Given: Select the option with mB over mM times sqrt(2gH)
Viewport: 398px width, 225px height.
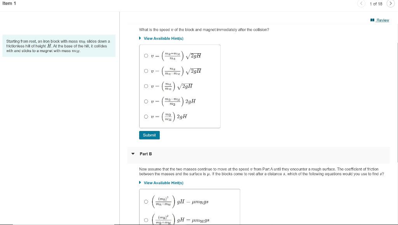Looking at the screenshot, I should tap(146, 85).
